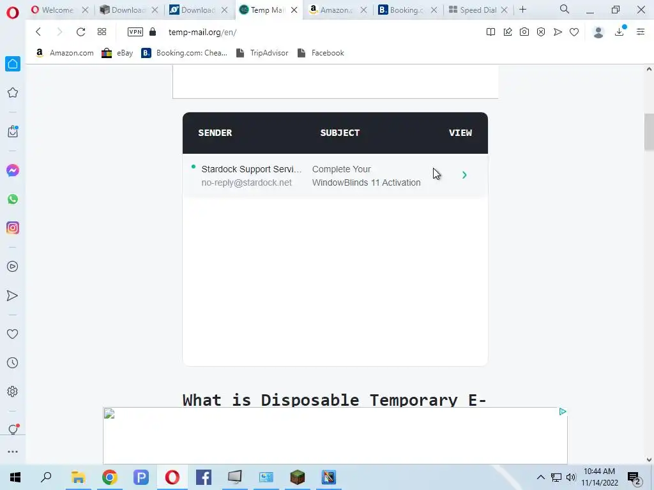The height and width of the screenshot is (490, 654).
Task: Open Speed Dial grid button in toolbar
Action: click(102, 32)
